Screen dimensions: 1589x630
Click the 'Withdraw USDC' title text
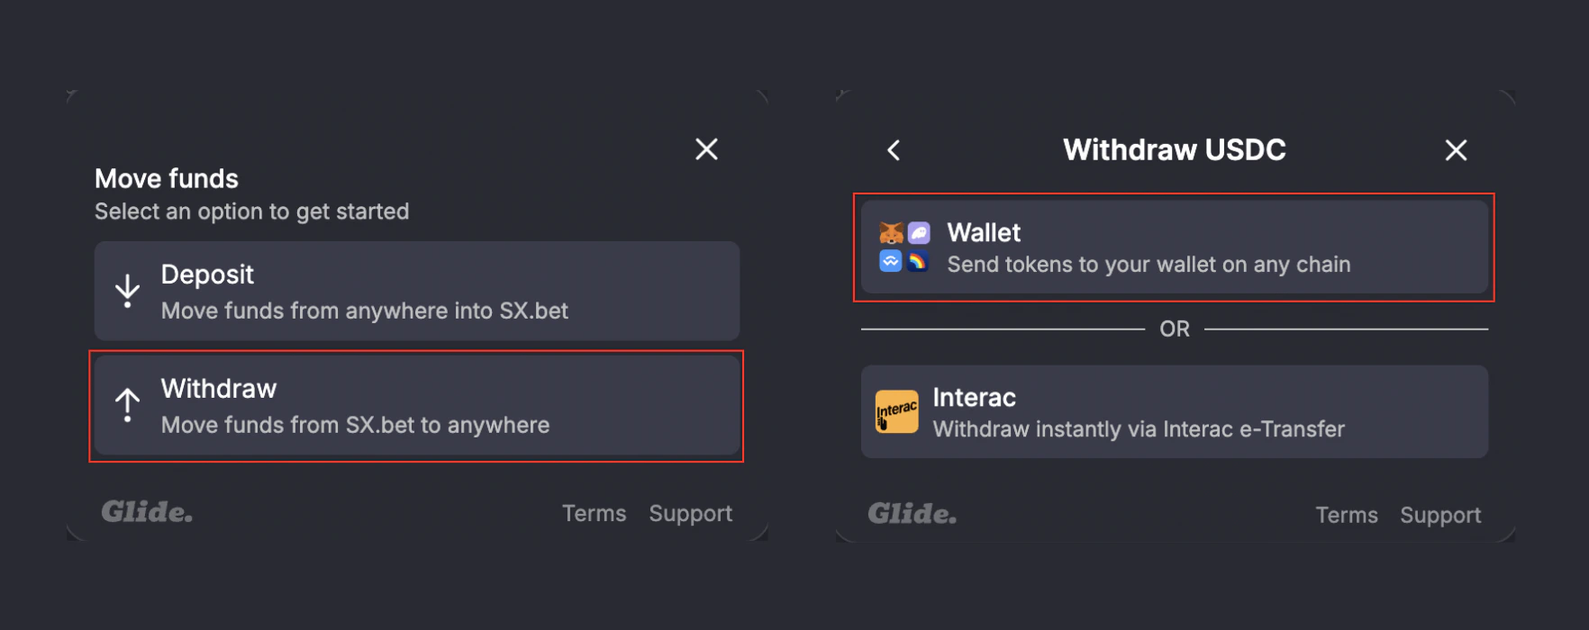1175,149
